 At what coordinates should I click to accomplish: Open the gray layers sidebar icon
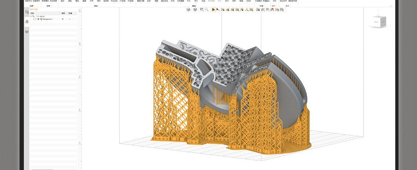click(27, 32)
